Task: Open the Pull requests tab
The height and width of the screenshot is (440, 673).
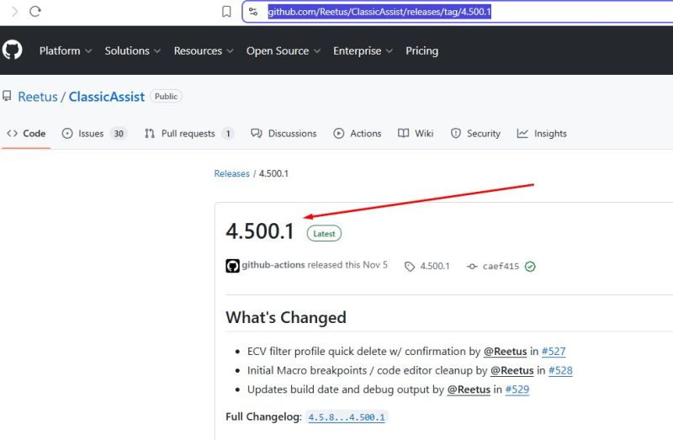Action: point(188,134)
